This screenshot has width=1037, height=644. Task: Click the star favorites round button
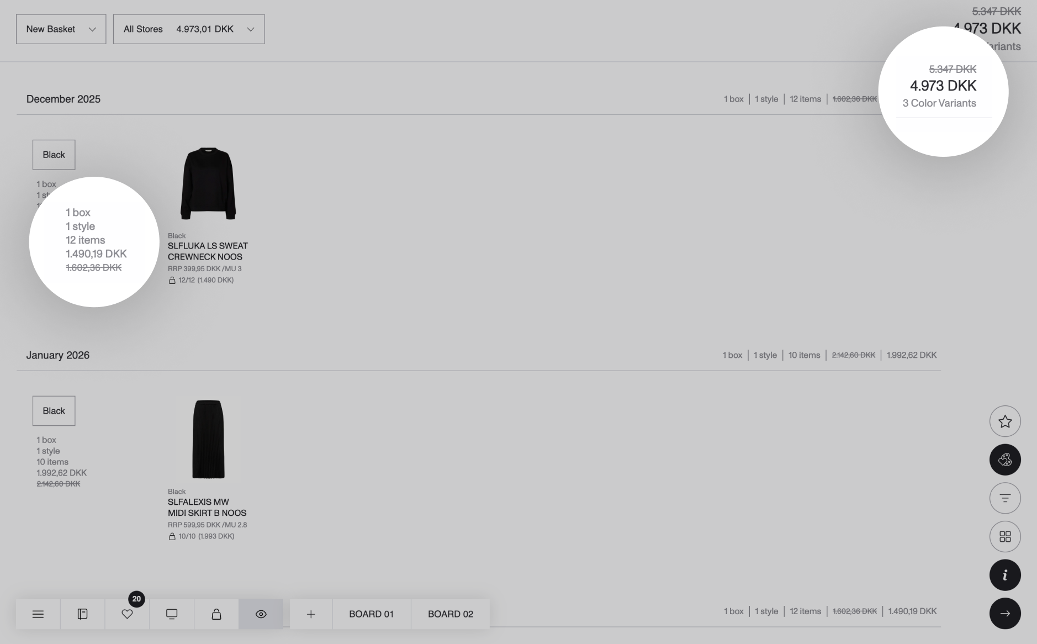click(x=1005, y=421)
